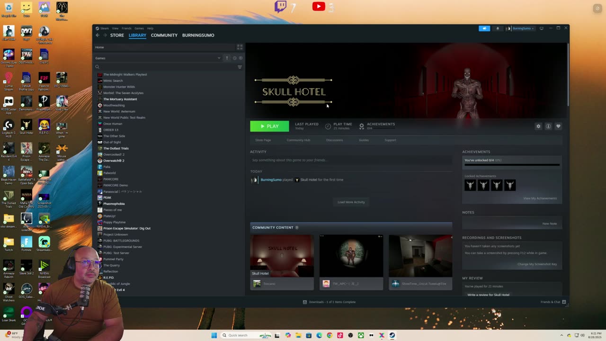This screenshot has height=341, width=606.
Task: Collapse the games list with up arrow
Action: coord(227,58)
